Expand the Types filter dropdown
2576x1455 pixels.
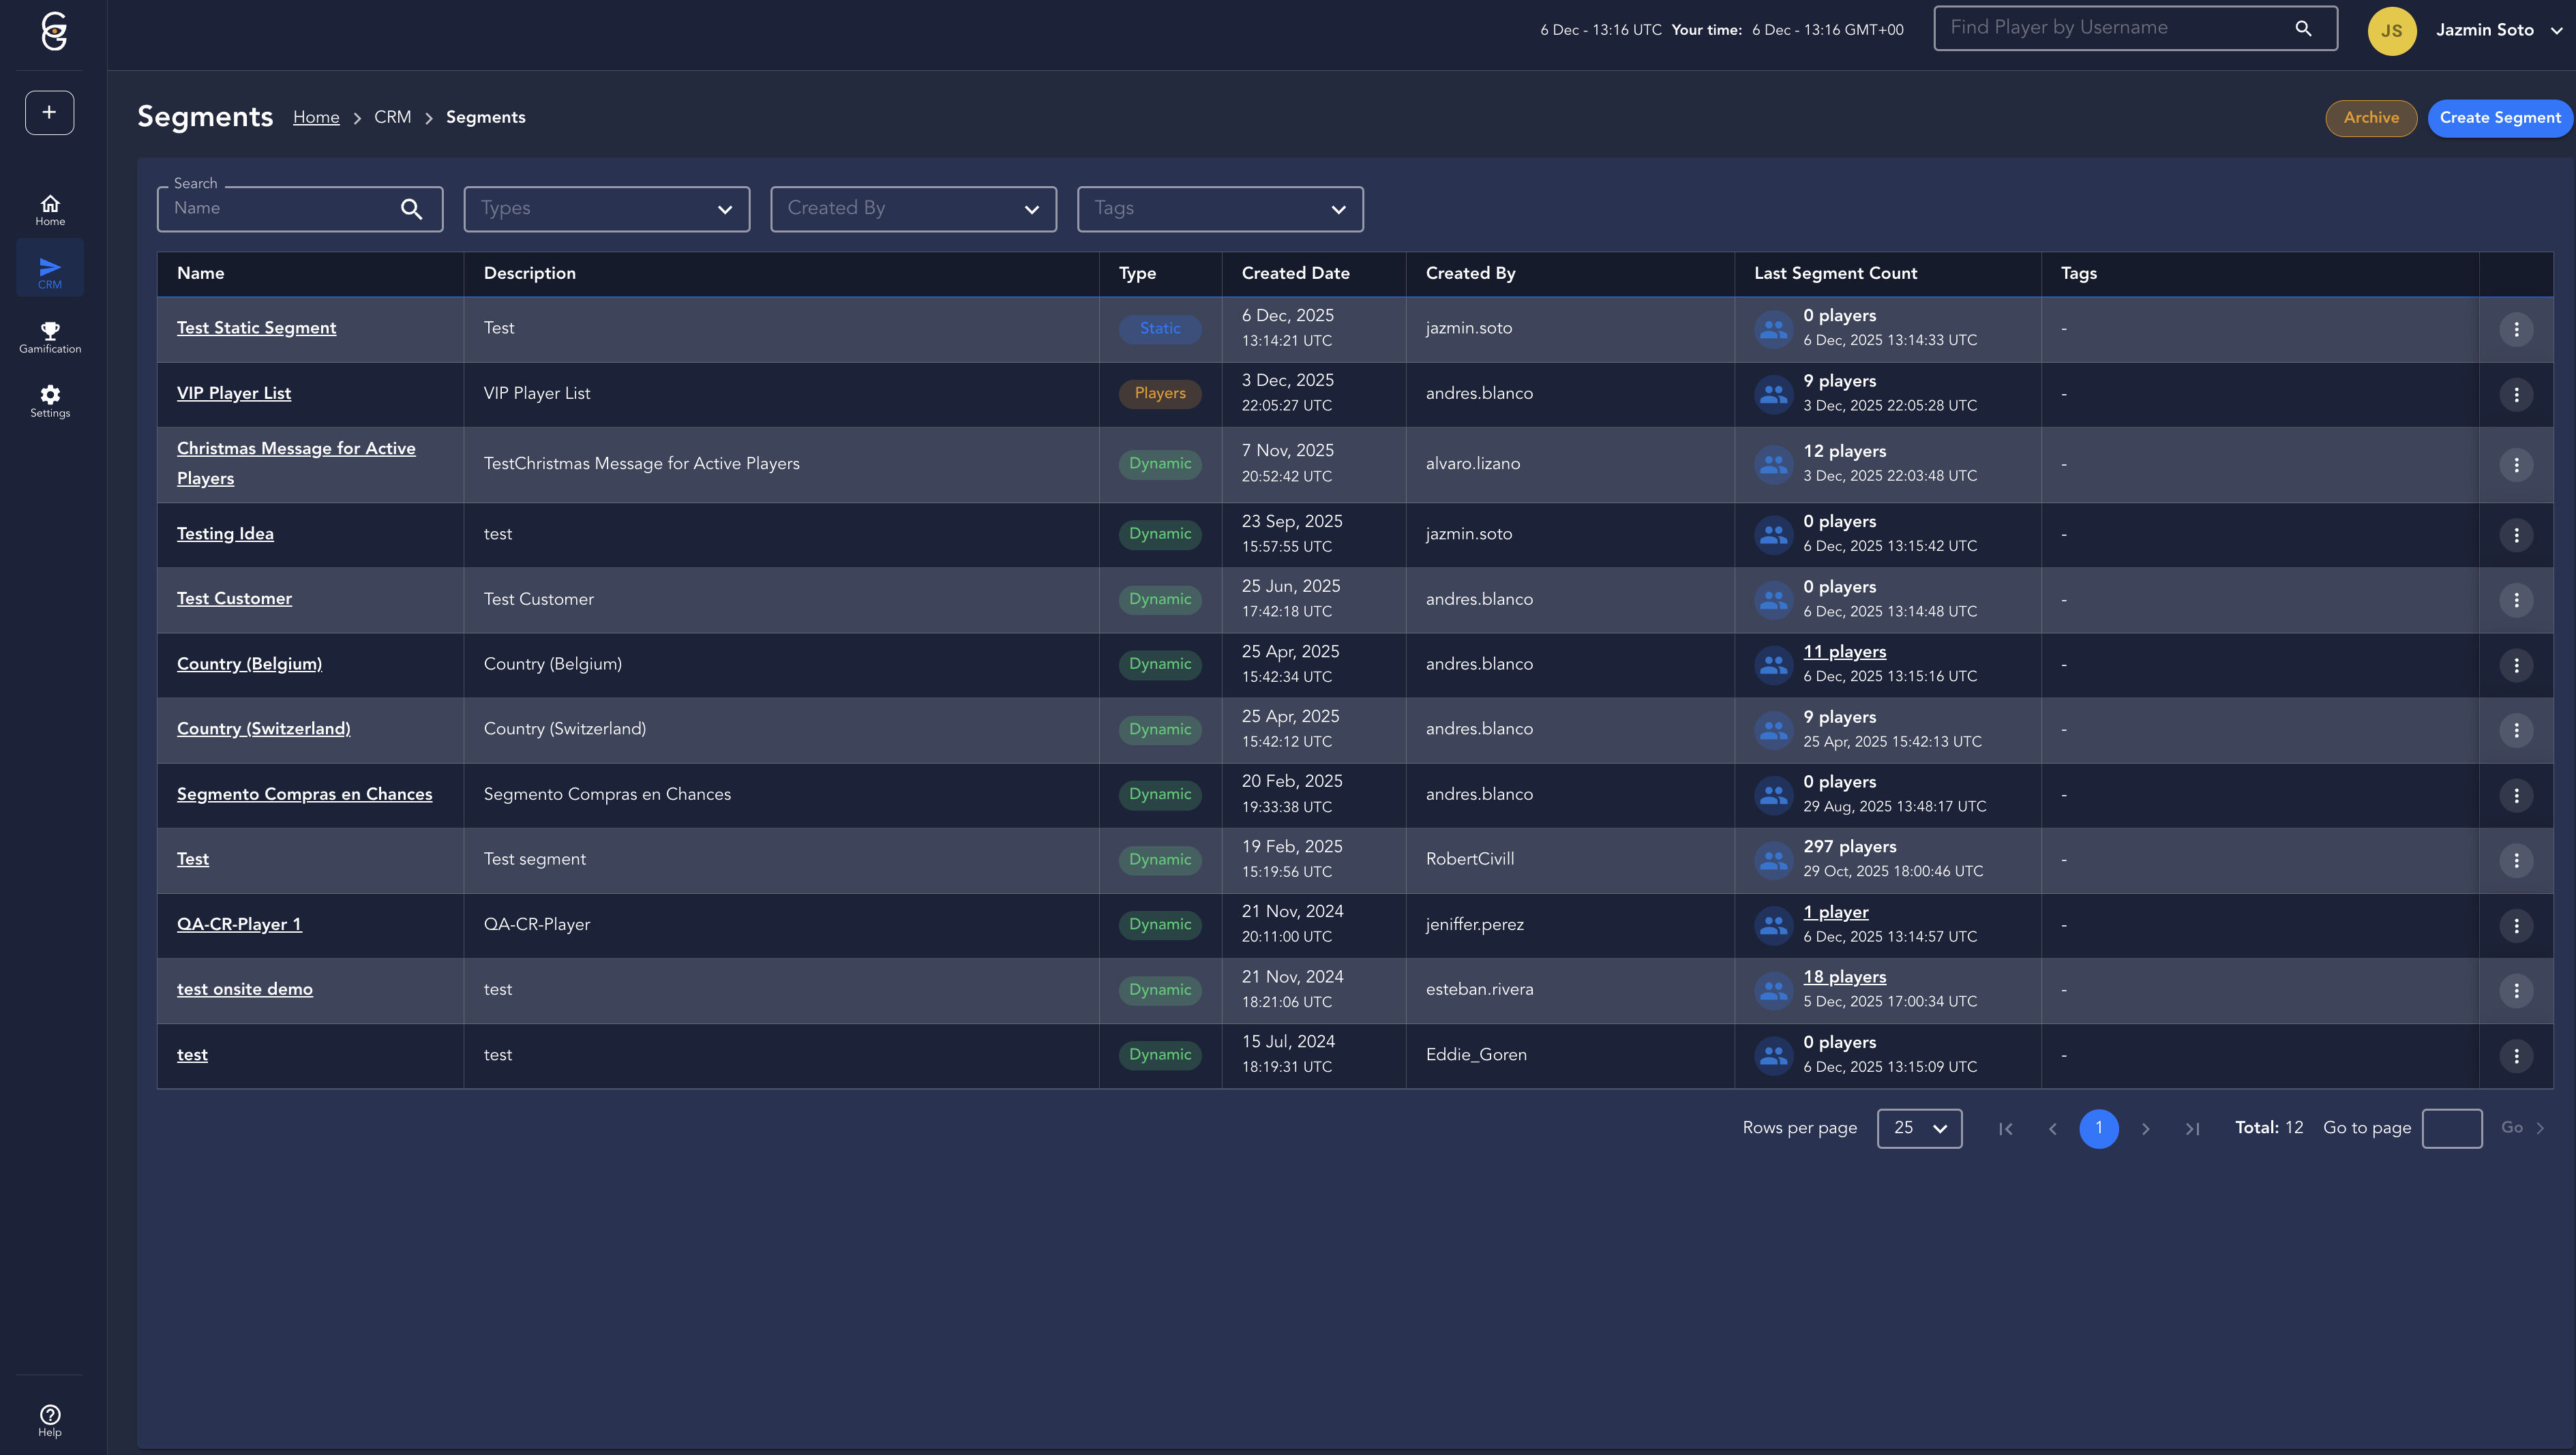[x=606, y=208]
